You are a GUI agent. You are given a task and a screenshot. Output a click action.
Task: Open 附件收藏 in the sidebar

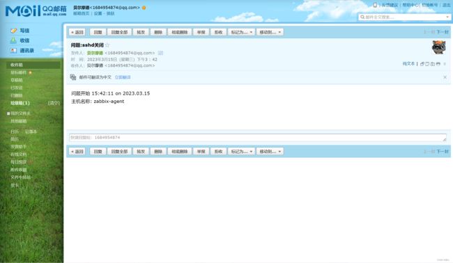click(19, 170)
